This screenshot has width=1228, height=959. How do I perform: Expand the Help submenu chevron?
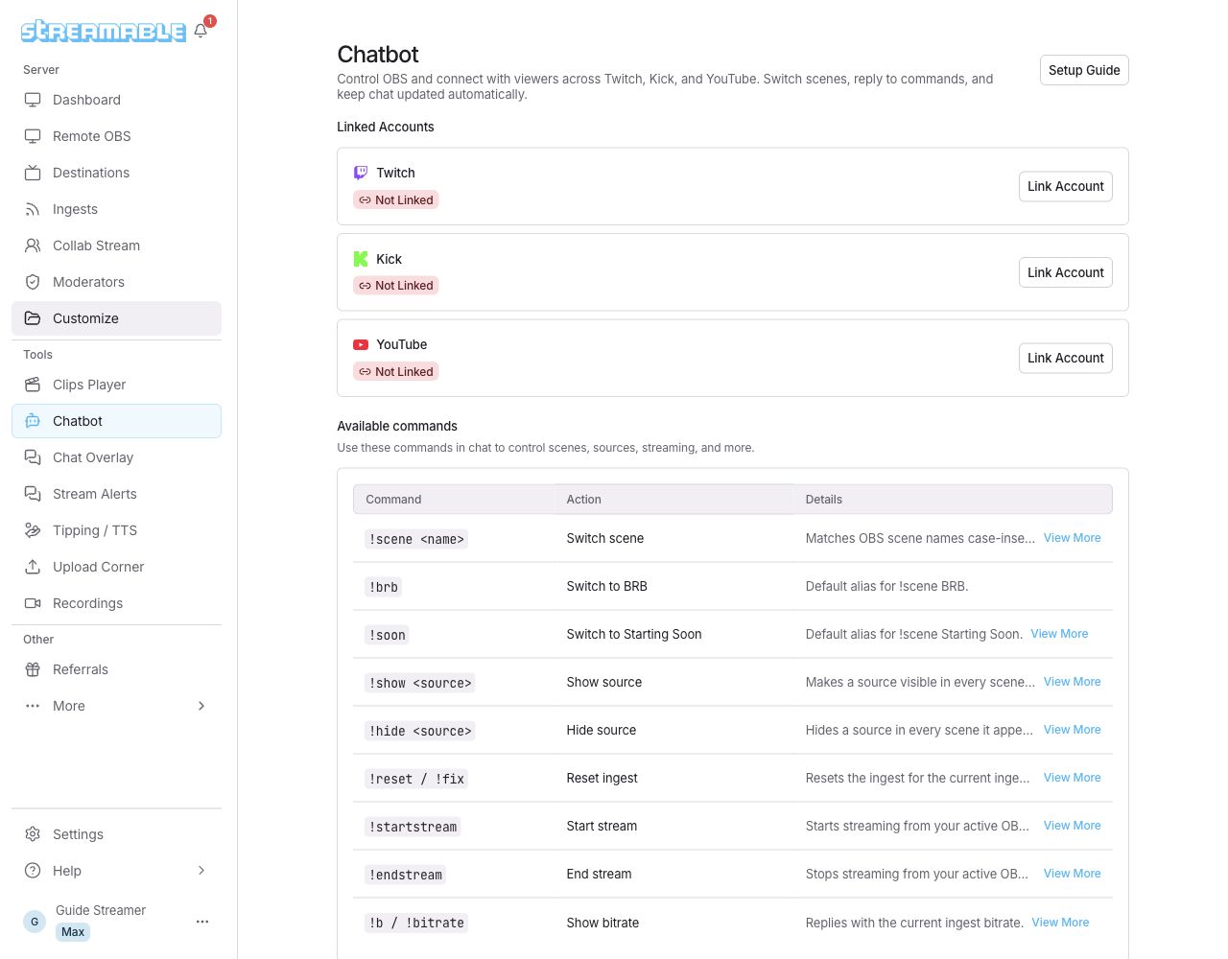[x=201, y=871]
